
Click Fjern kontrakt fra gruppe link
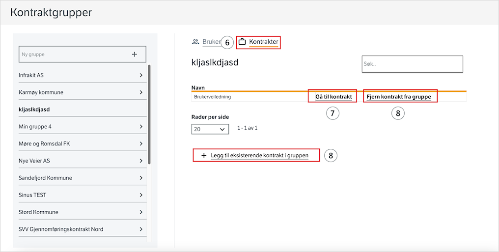click(x=399, y=97)
